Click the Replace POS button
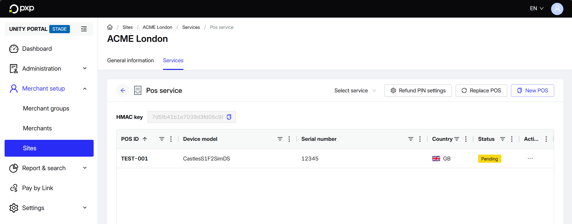Viewport: 572px width, 224px height. click(481, 91)
